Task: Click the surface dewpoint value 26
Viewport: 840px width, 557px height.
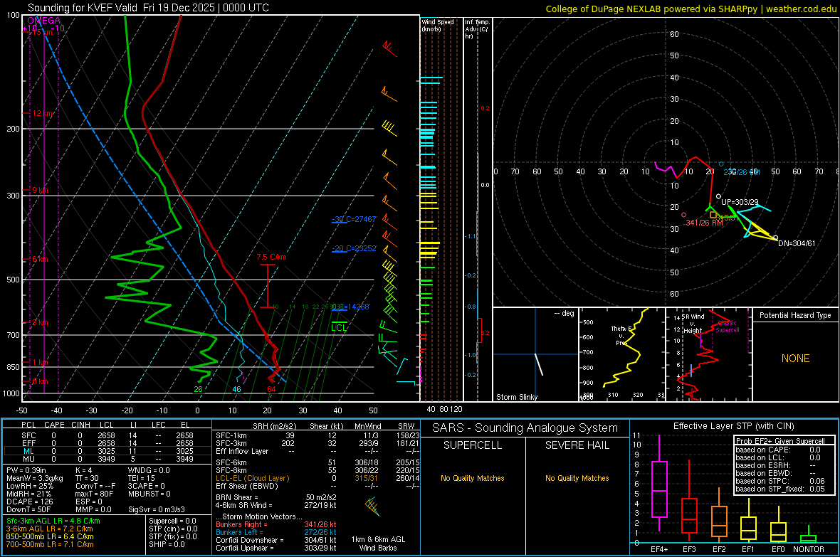Action: (198, 389)
